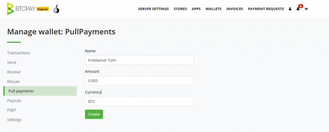Click the Create button
This screenshot has width=329, height=132.
94,114
